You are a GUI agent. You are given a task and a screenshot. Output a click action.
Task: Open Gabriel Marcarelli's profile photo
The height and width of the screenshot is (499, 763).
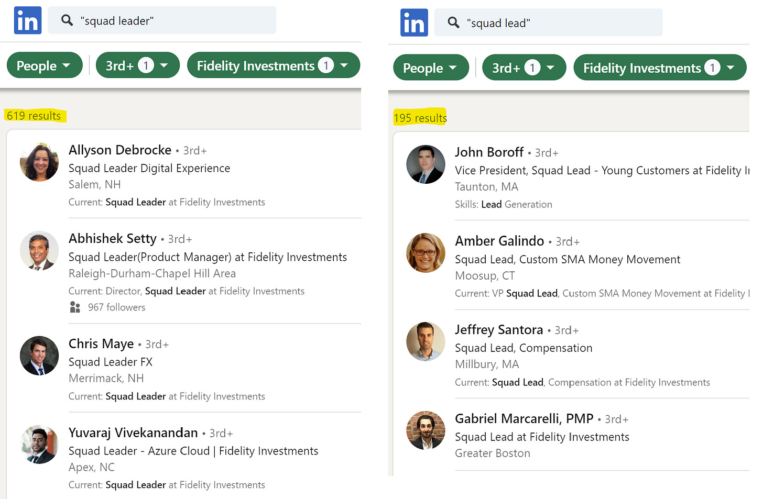426,430
